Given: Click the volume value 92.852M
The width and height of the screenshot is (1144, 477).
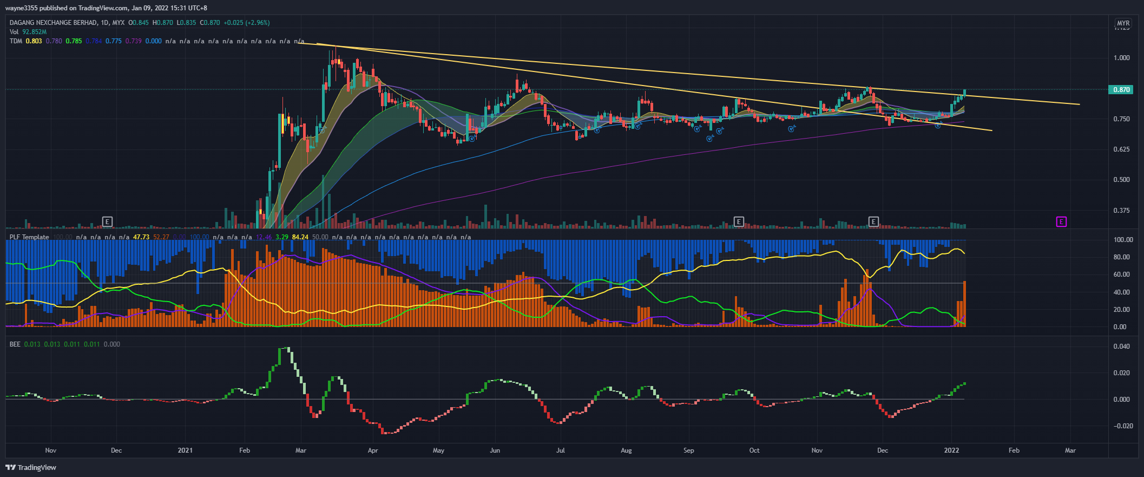Looking at the screenshot, I should (x=35, y=32).
